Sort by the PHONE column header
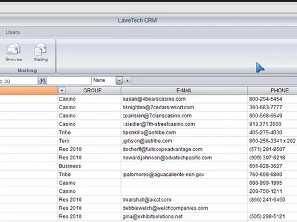297x222 pixels. 280,91
